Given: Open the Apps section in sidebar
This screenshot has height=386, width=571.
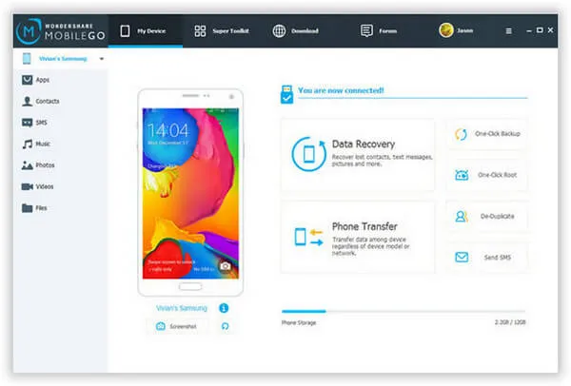Looking at the screenshot, I should [42, 80].
